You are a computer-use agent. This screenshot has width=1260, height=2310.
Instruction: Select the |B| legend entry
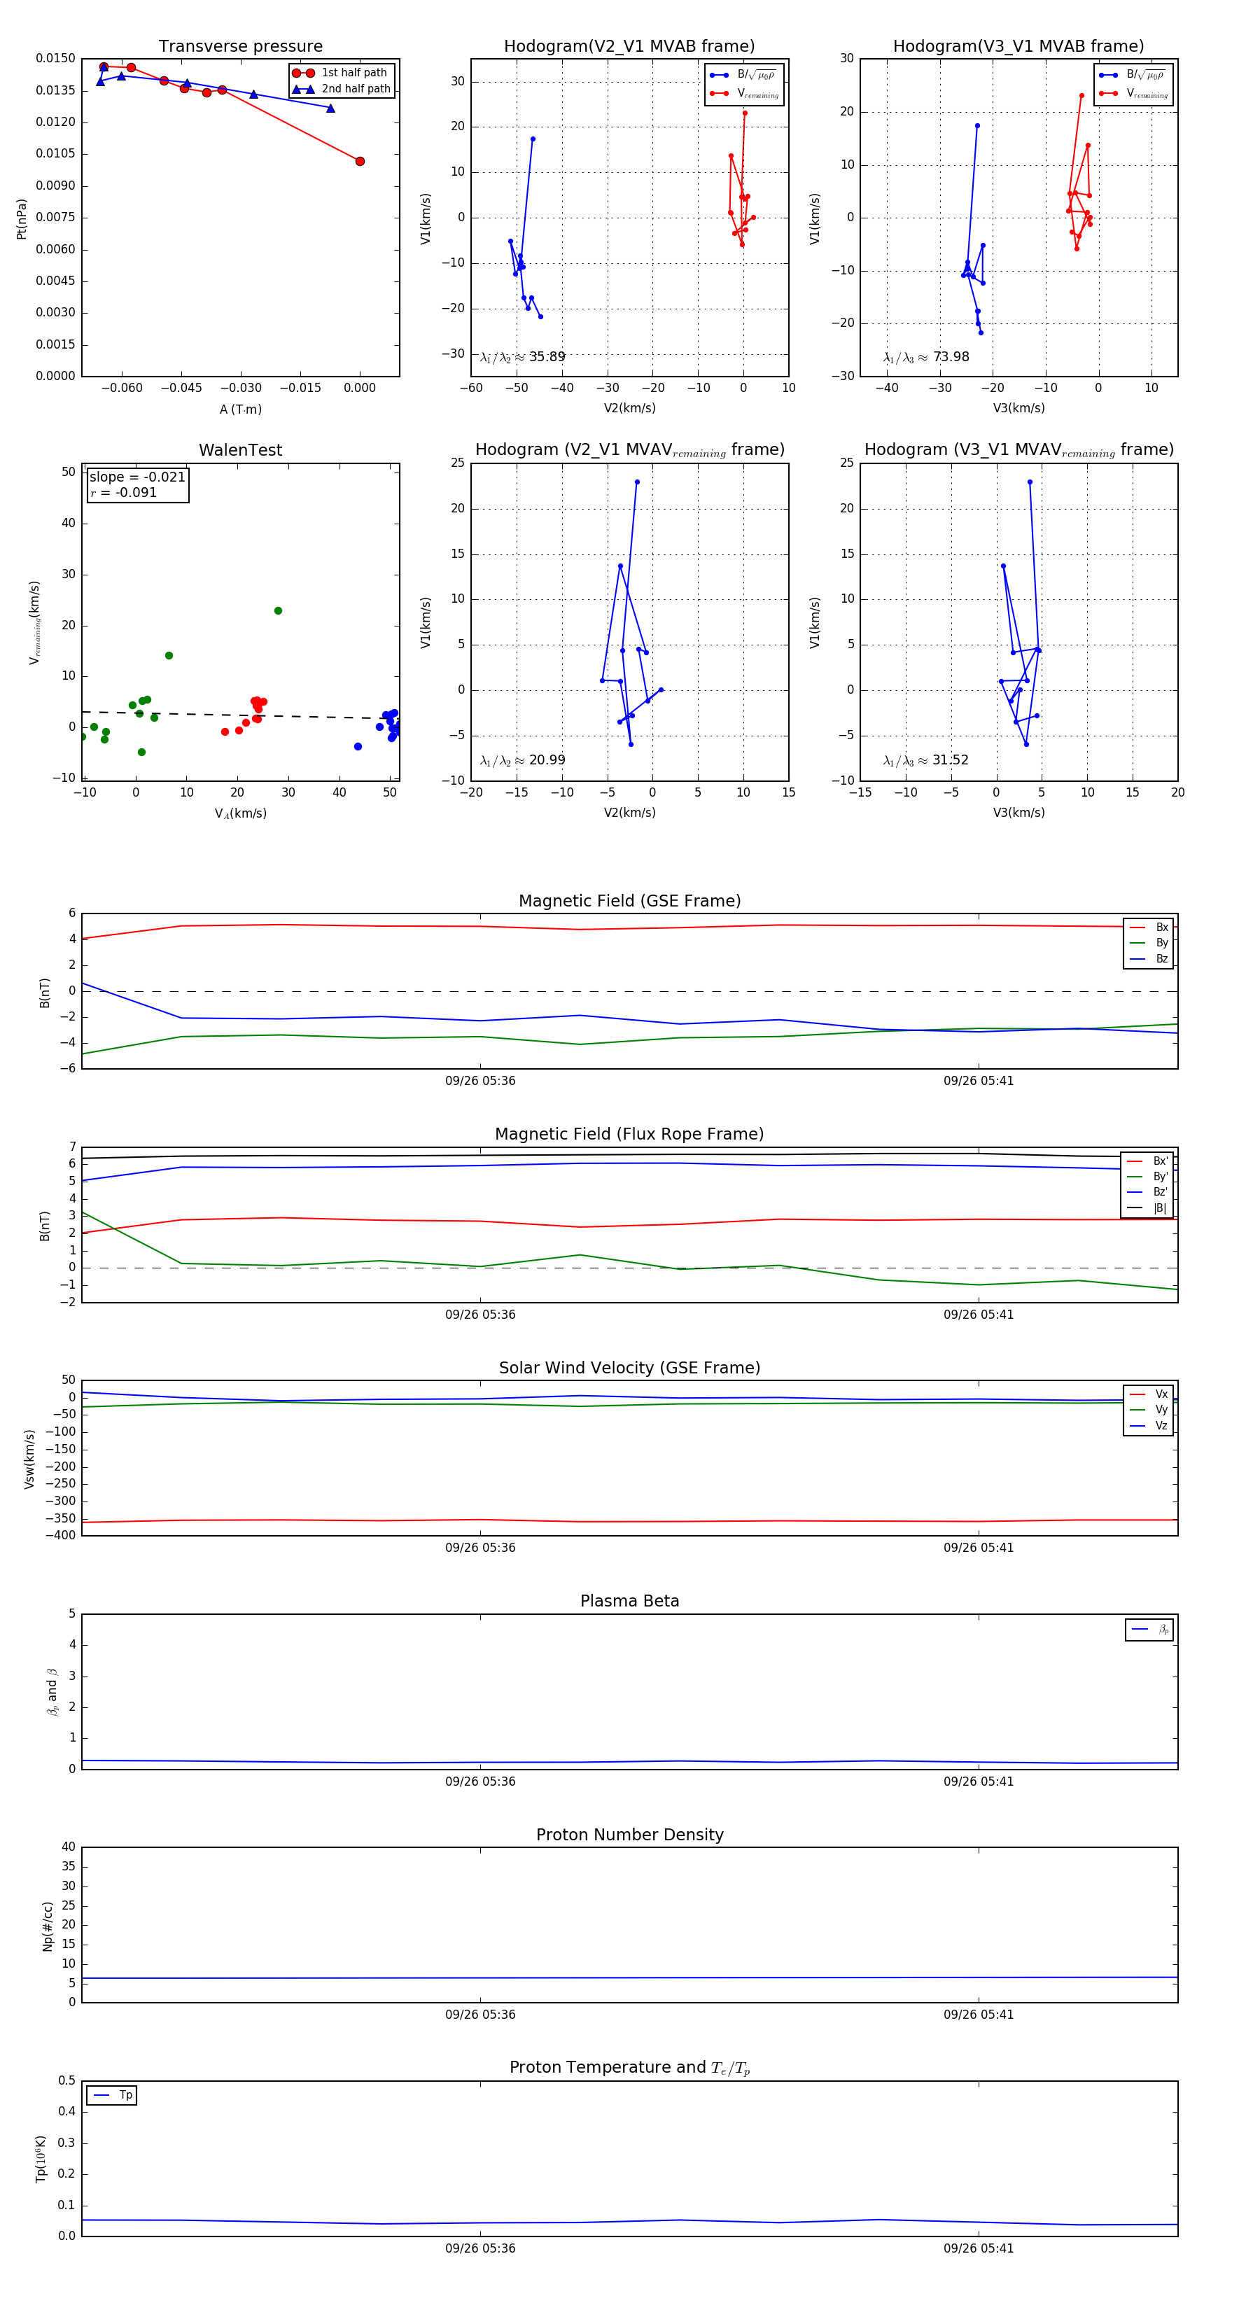1148,1208
